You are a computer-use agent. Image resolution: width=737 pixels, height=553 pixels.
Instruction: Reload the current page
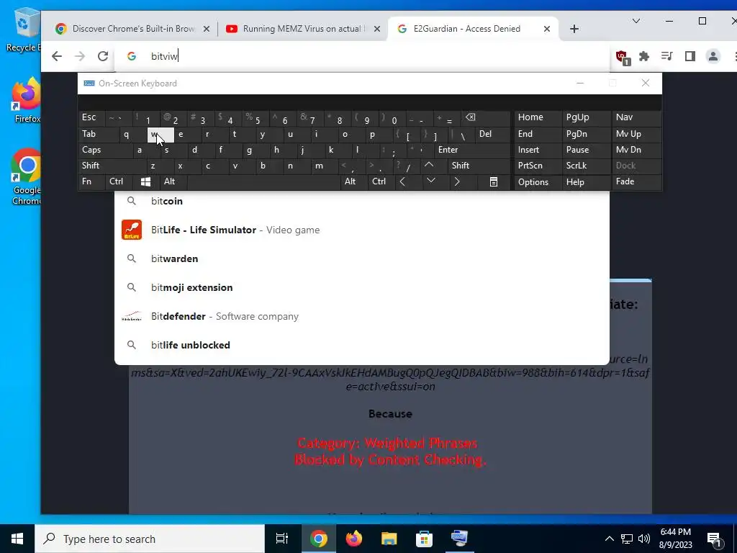pyautogui.click(x=103, y=56)
